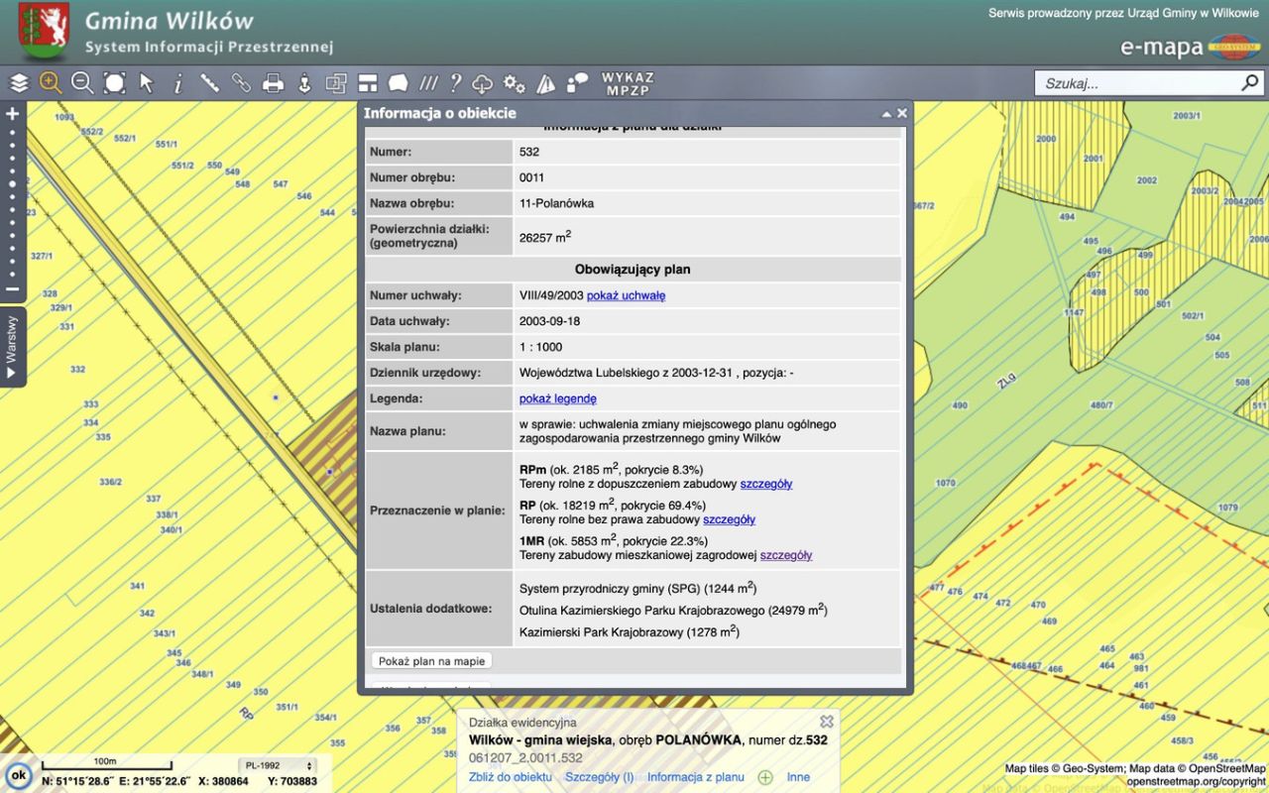Open the 'Informacja z planu' popup tab

click(x=695, y=777)
